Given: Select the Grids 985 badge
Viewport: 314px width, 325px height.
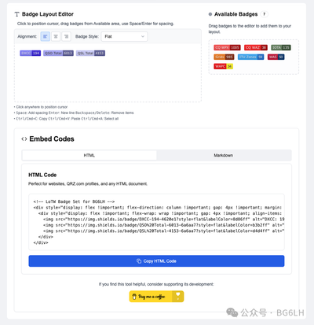Looking at the screenshot, I should pyautogui.click(x=224, y=57).
